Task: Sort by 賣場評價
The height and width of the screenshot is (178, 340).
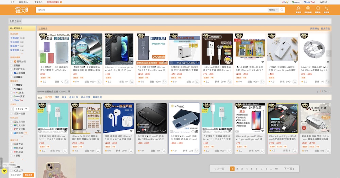Action: [x=97, y=97]
